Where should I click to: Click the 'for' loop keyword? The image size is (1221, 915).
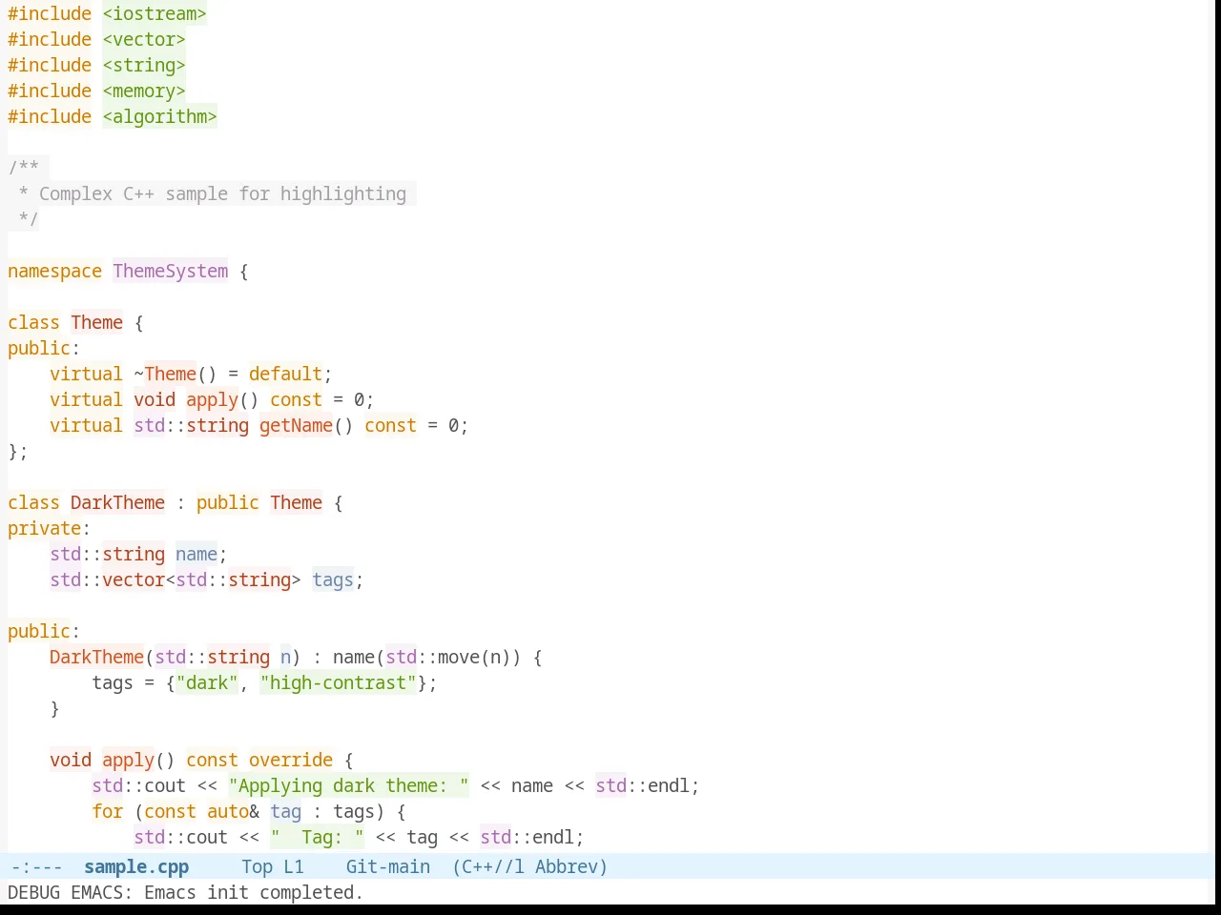pyautogui.click(x=108, y=811)
